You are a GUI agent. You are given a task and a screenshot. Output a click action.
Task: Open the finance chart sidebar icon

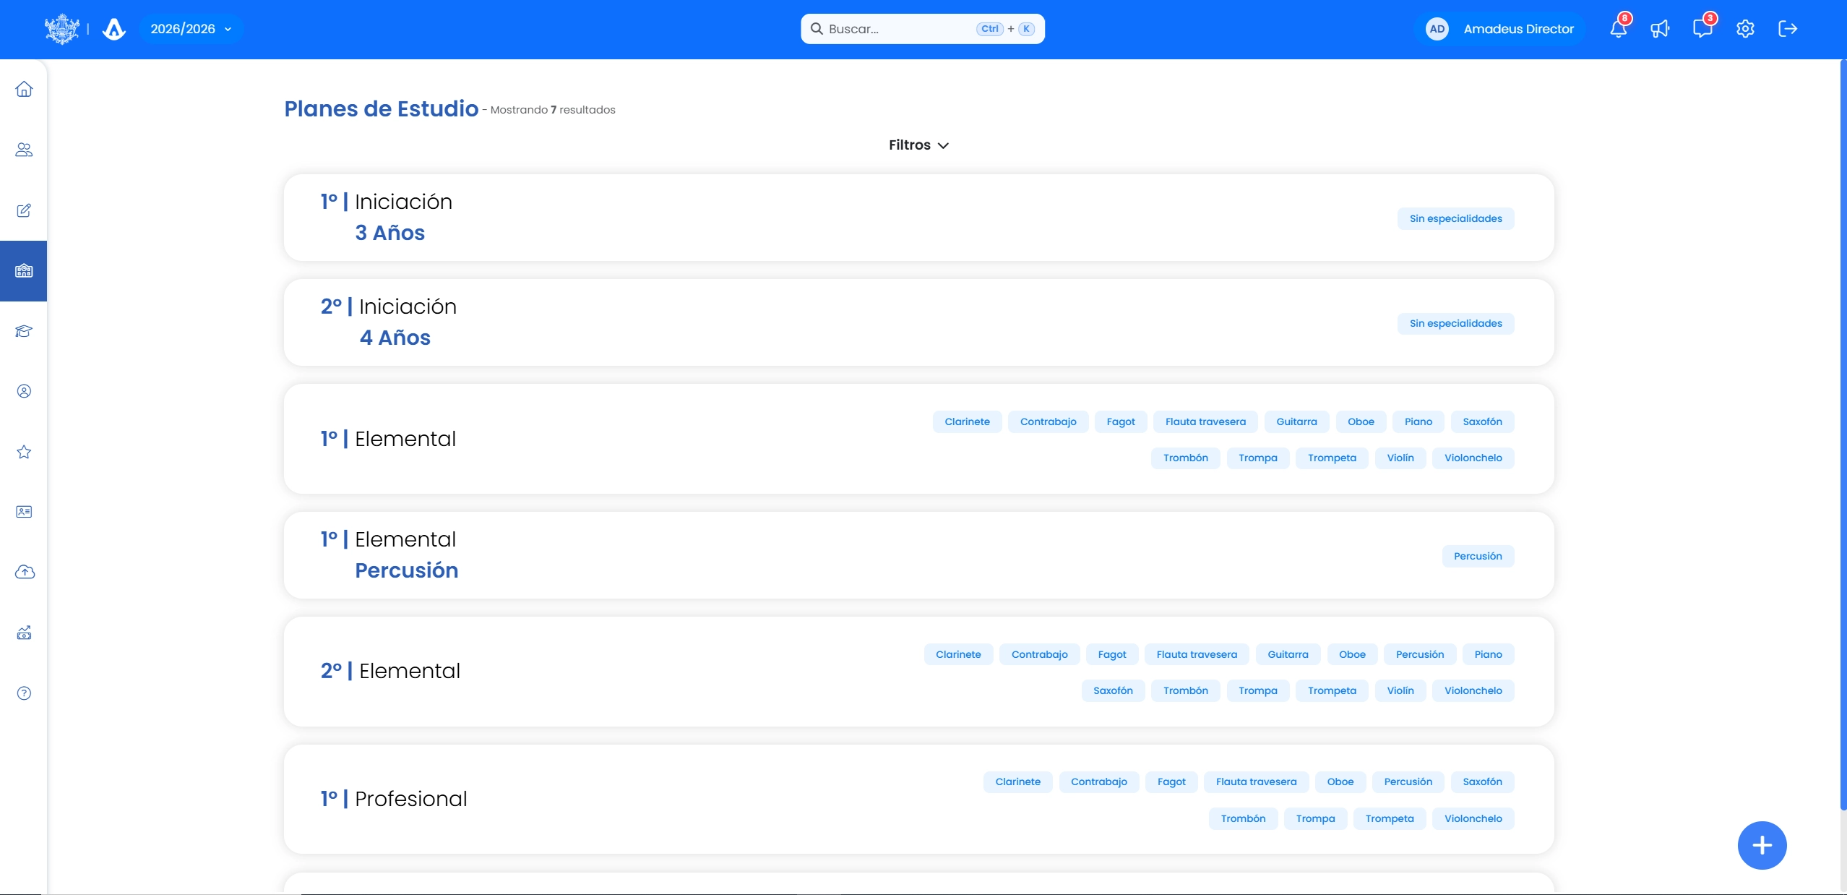click(24, 633)
